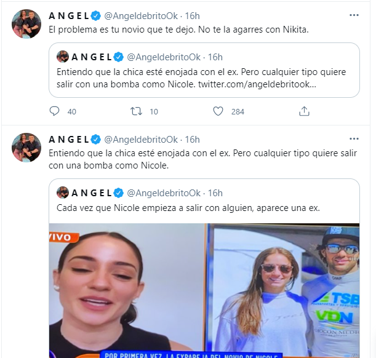Open quoted tweet text 'Cada vez que Nicole'
The image size is (376, 358).
(x=188, y=208)
